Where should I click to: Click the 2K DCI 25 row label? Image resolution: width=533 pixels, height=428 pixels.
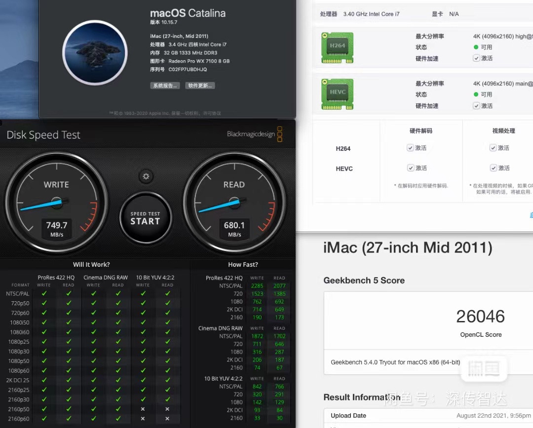[x=18, y=381]
